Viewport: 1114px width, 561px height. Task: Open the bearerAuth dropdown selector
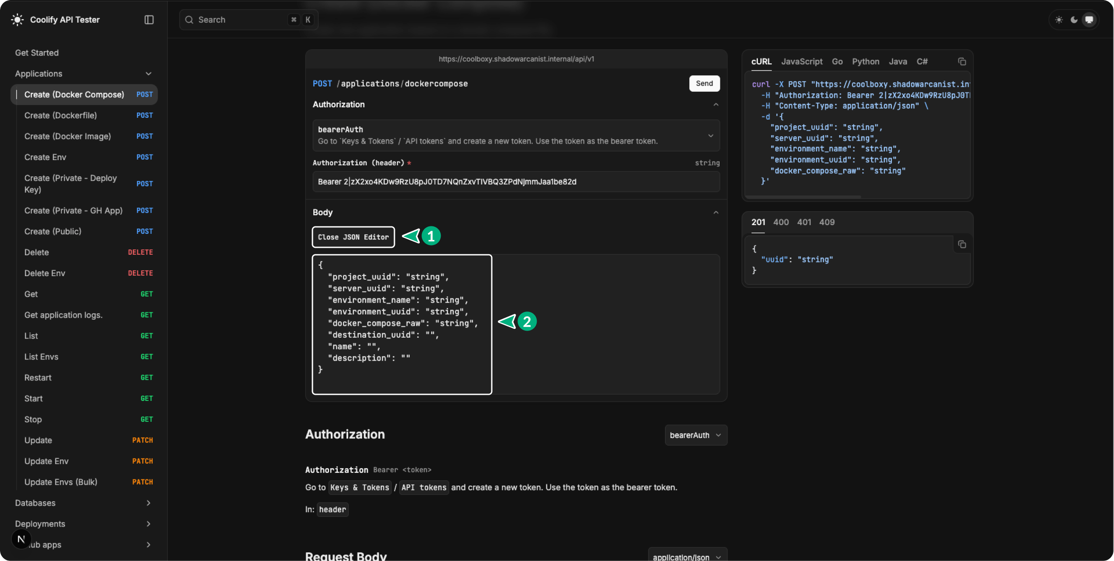pos(696,435)
